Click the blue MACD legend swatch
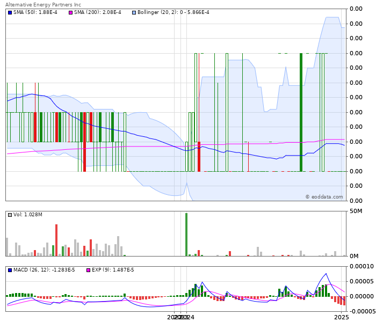Screen dimensions: 376x322 (x=10, y=270)
